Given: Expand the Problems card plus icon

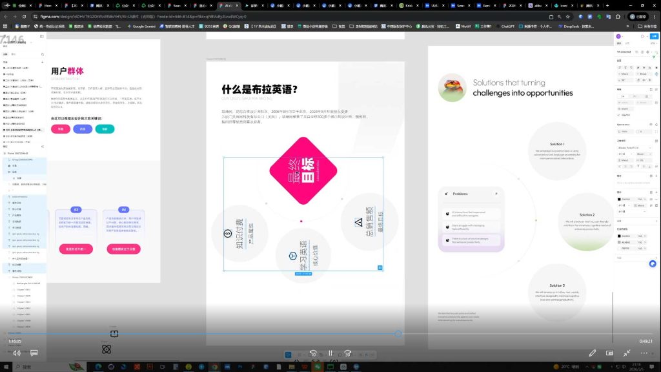Looking at the screenshot, I should [496, 194].
